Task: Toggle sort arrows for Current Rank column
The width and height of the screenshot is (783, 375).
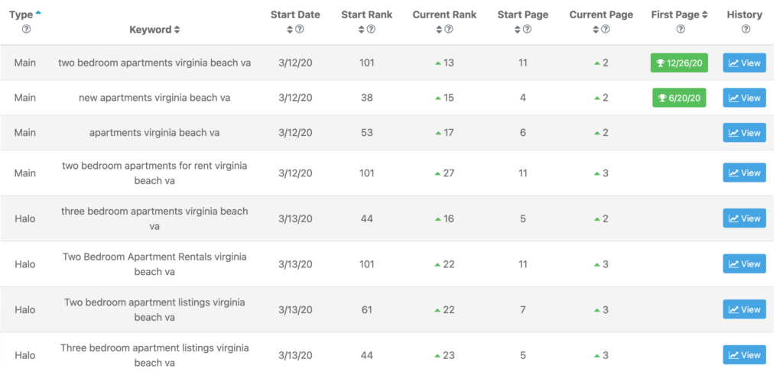Action: click(439, 29)
